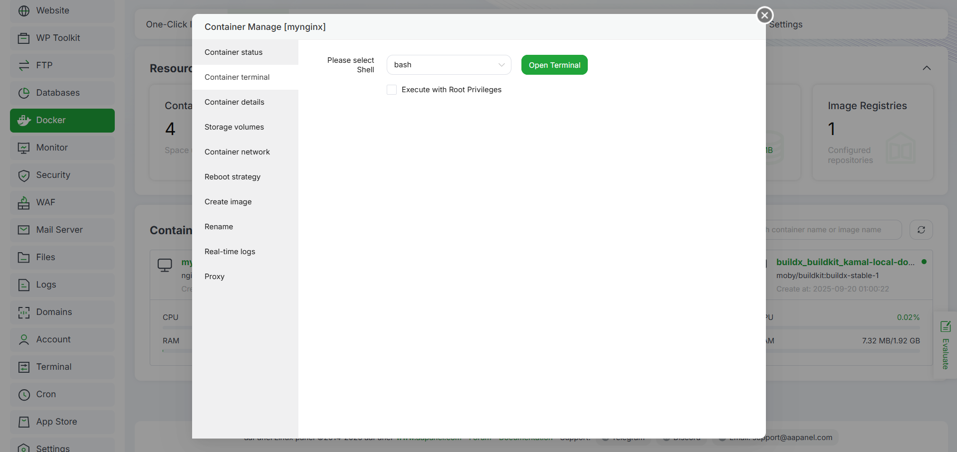957x452 pixels.
Task: Click the Domains icon in sidebar
Action: click(x=23, y=312)
